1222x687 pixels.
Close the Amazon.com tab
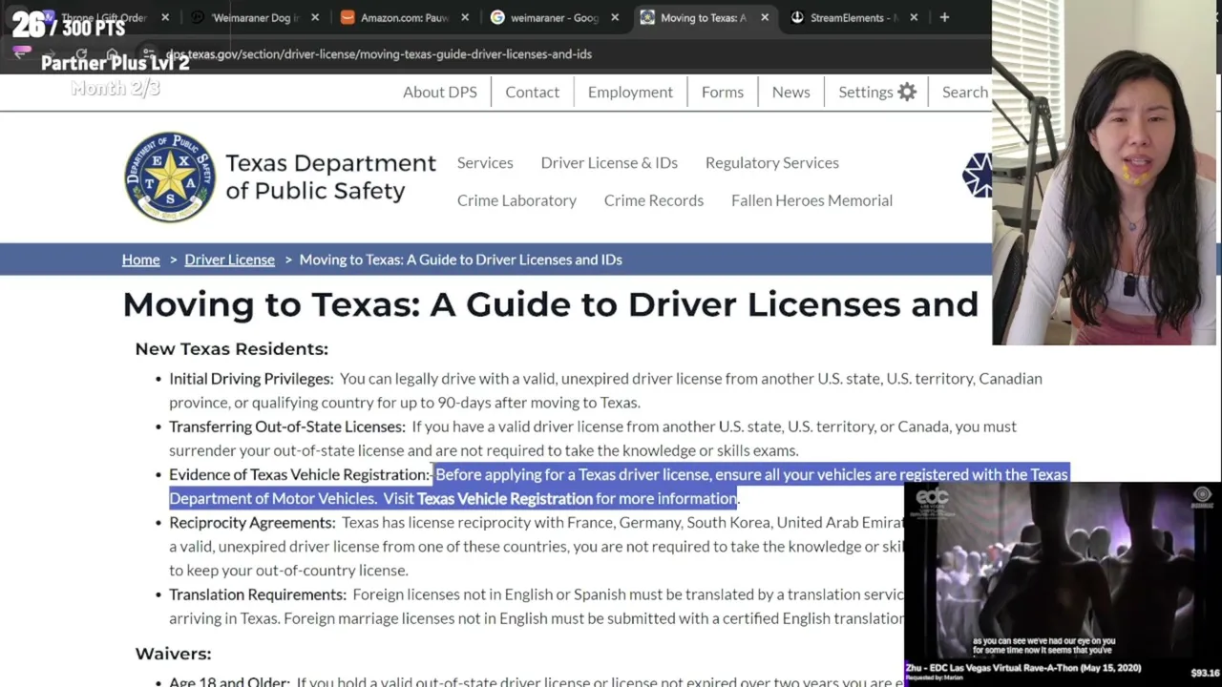tap(465, 17)
